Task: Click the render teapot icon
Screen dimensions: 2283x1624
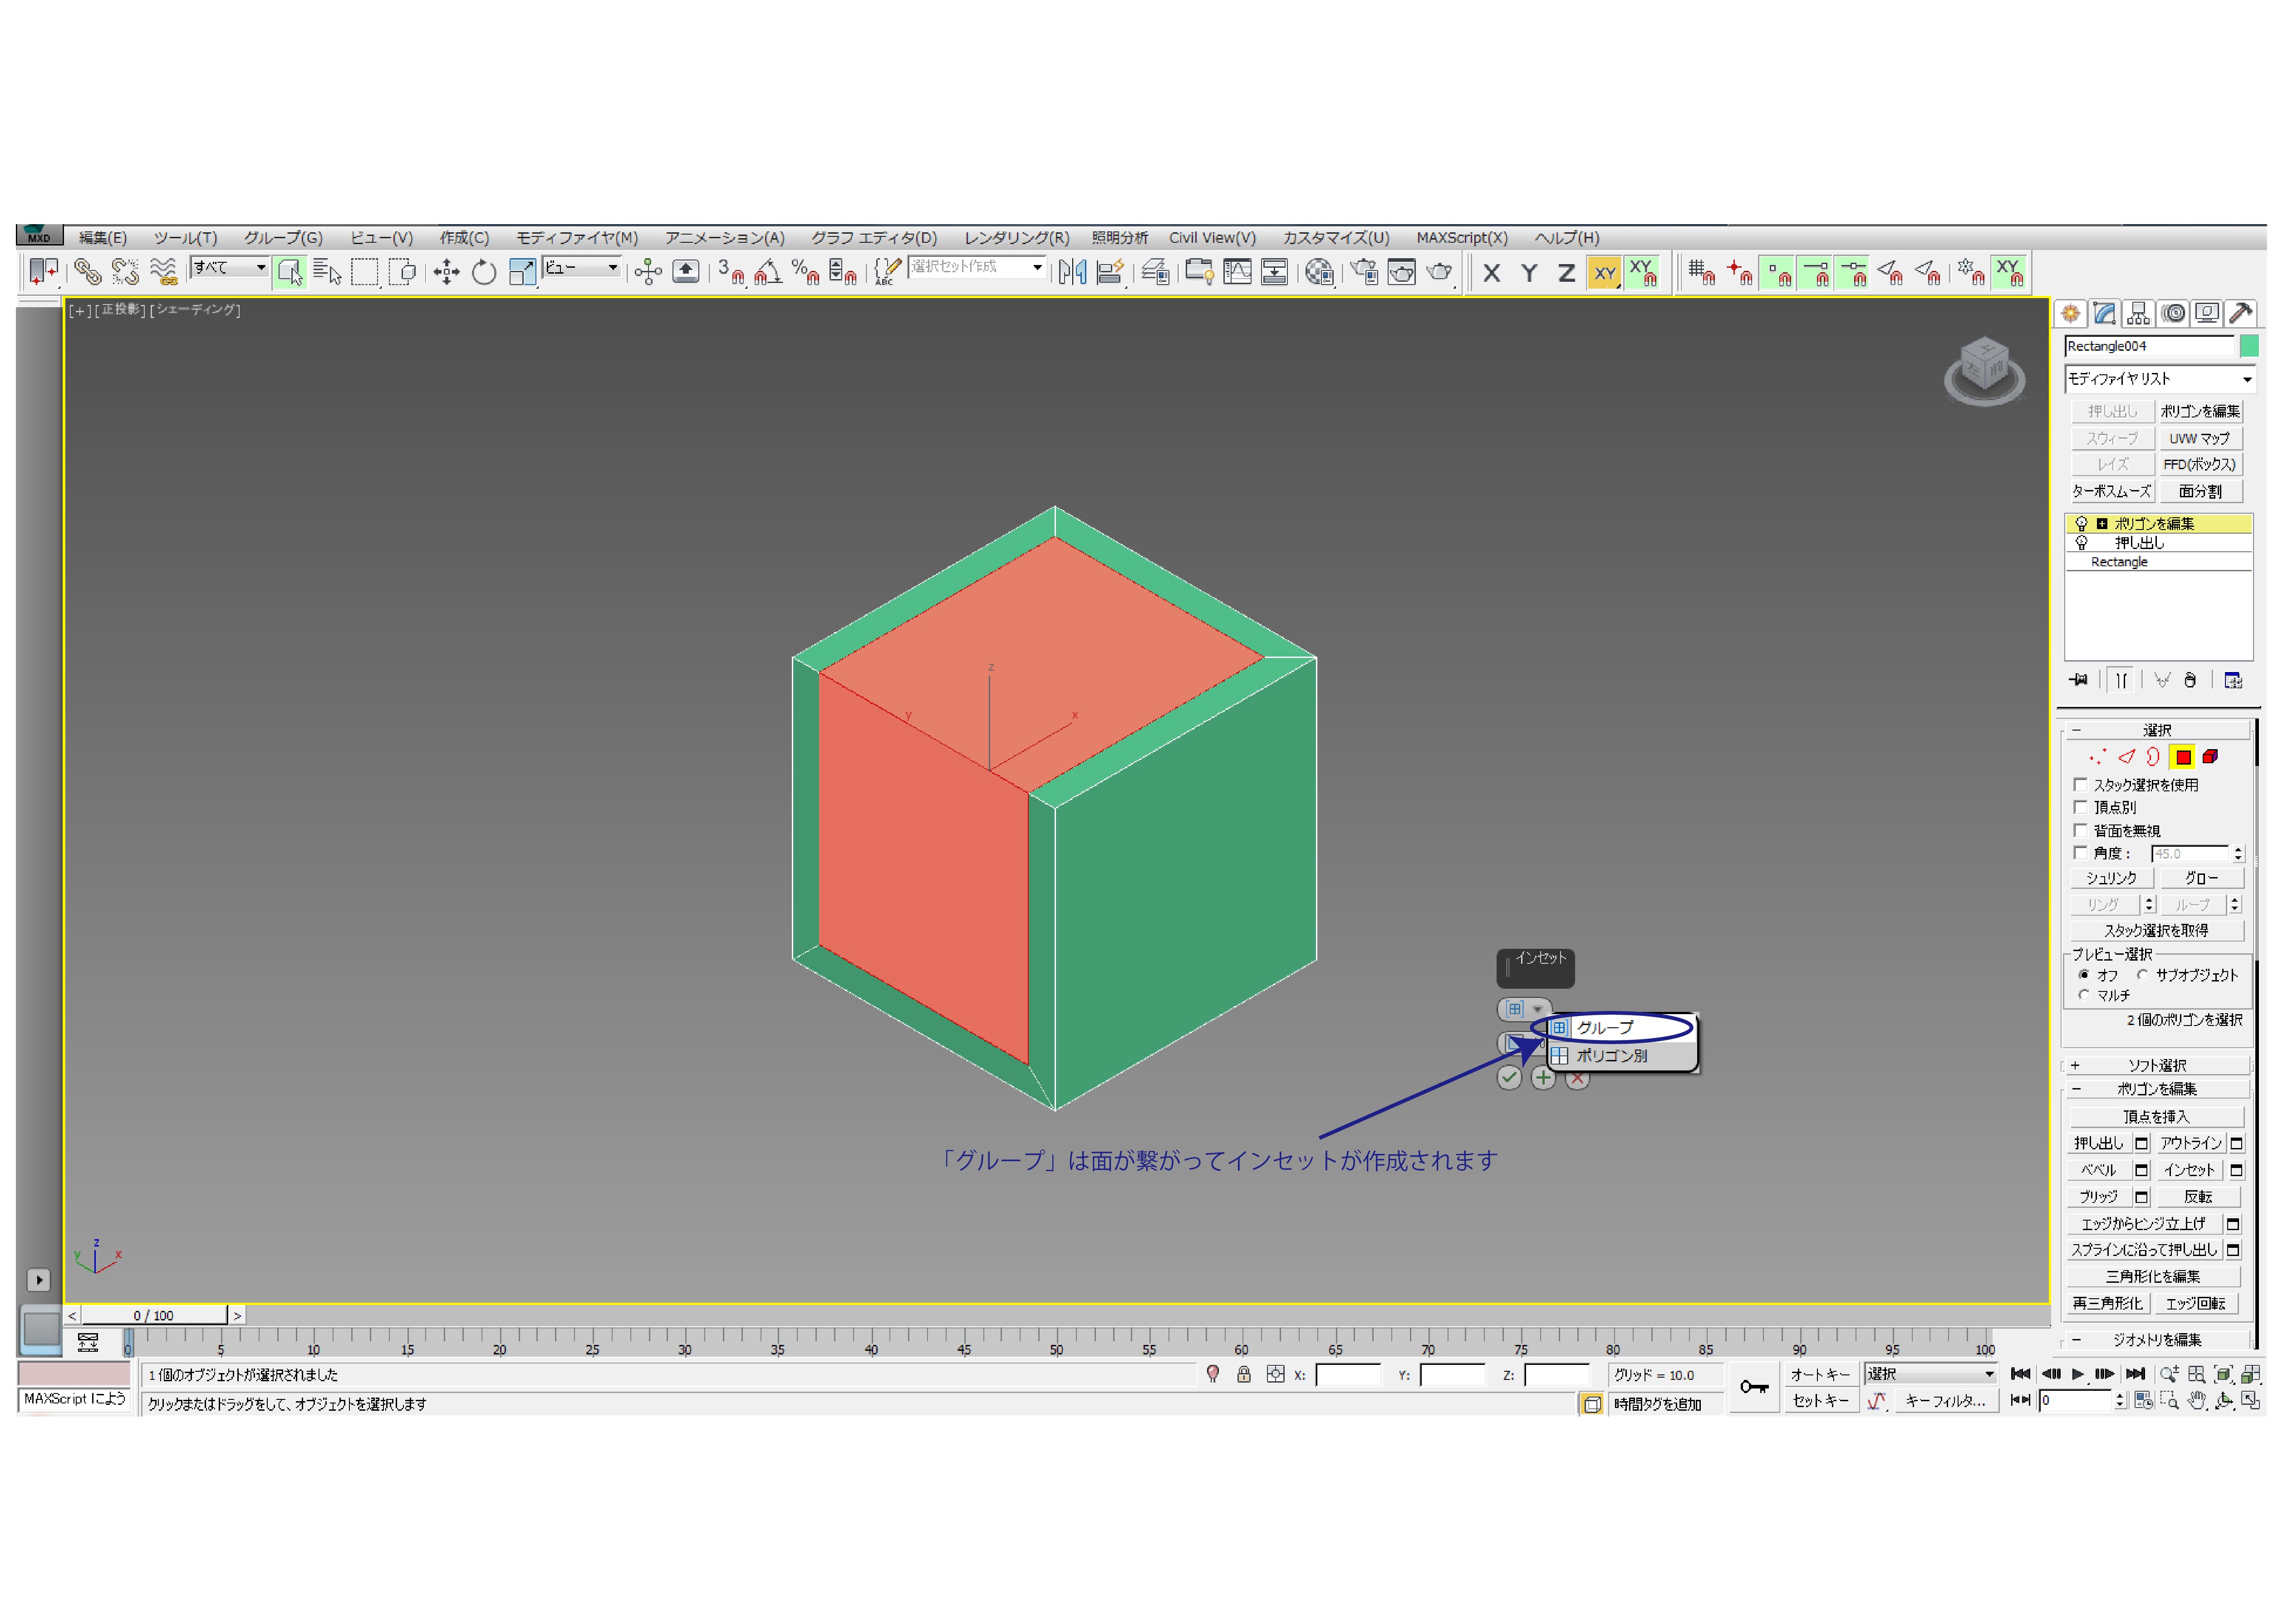Action: click(x=1439, y=272)
